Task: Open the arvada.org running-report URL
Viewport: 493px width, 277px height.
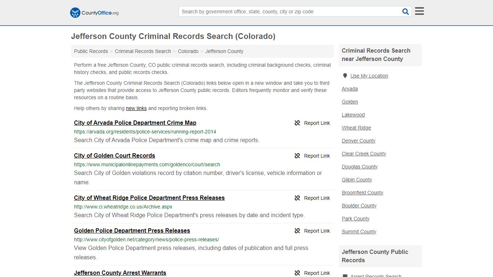Action: 145,132
